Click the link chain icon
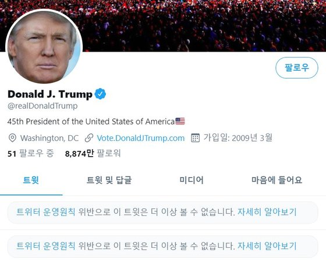Screen dimensions: 326x263 point(89,138)
